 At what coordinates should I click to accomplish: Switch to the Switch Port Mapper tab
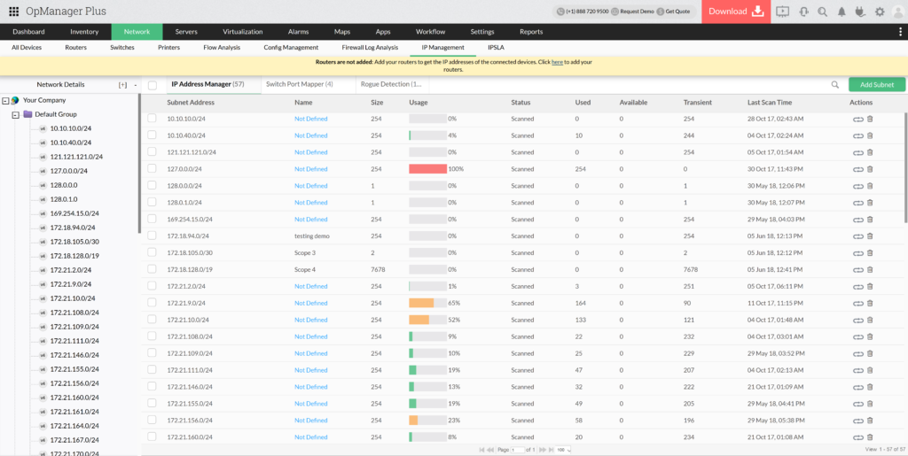tap(299, 84)
